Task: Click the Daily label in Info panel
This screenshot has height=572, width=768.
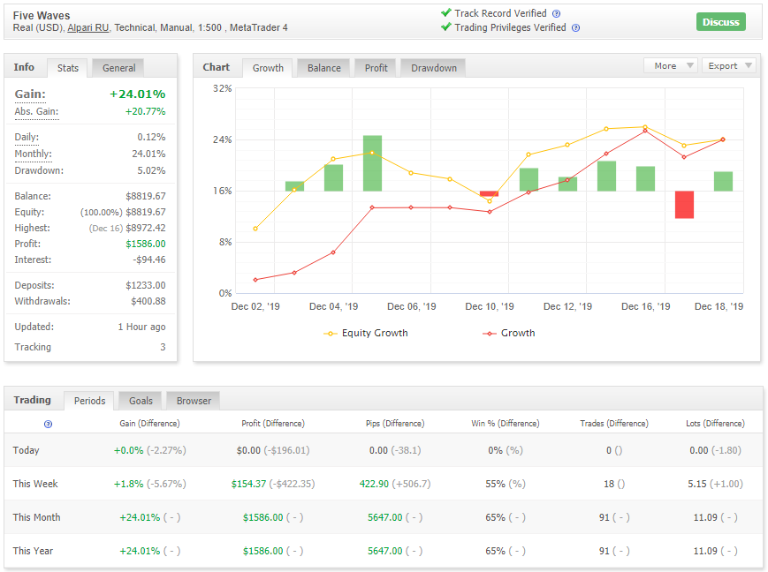Action: [x=27, y=137]
